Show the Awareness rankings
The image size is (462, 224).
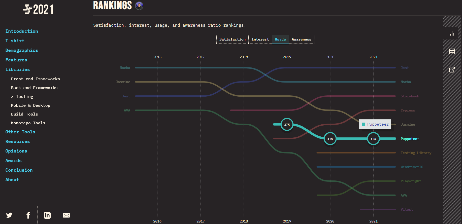point(301,39)
